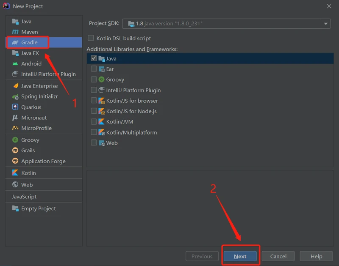Close the New Project dialog

point(329,6)
